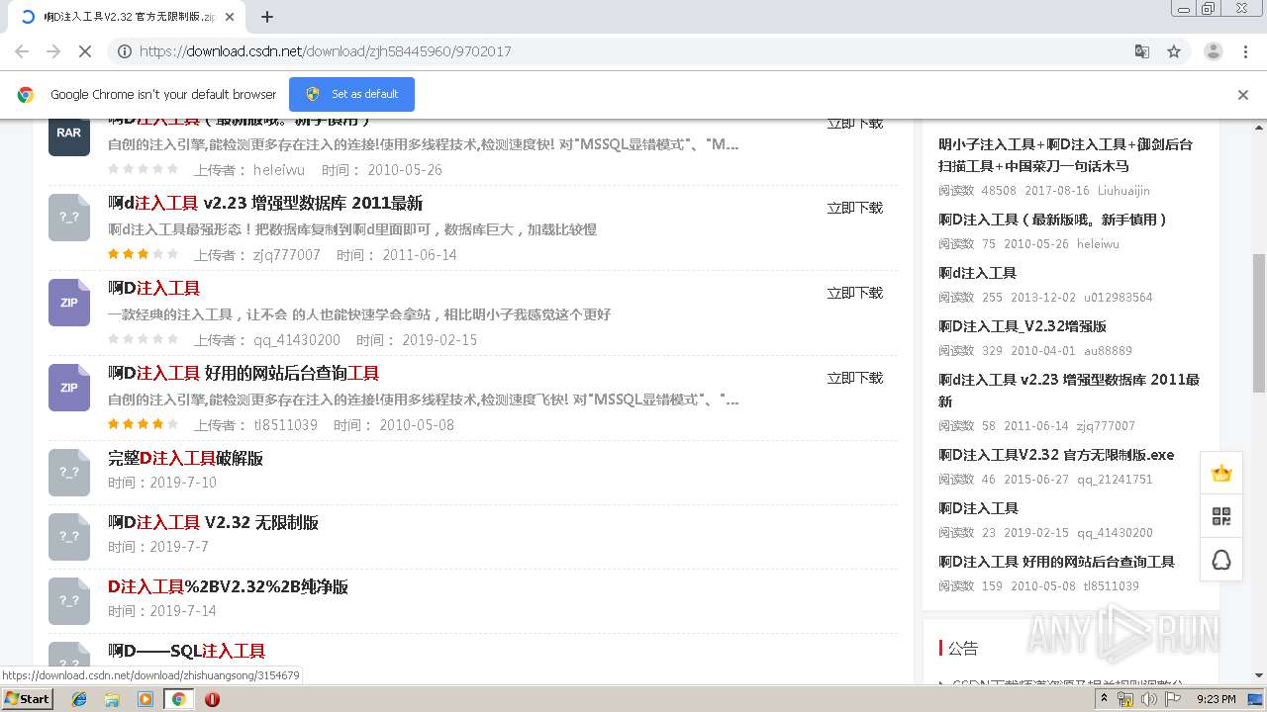
Task: Click the file icon beside 完整D注入工具破解版
Action: (x=68, y=473)
